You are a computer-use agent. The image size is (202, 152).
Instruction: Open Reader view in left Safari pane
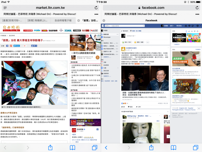pyautogui.click(x=5, y=8)
